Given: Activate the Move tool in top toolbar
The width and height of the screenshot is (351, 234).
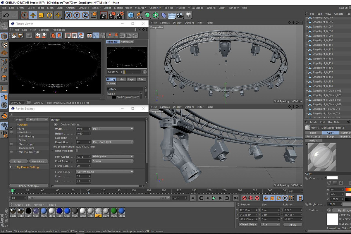Looking at the screenshot, I should coord(33,15).
